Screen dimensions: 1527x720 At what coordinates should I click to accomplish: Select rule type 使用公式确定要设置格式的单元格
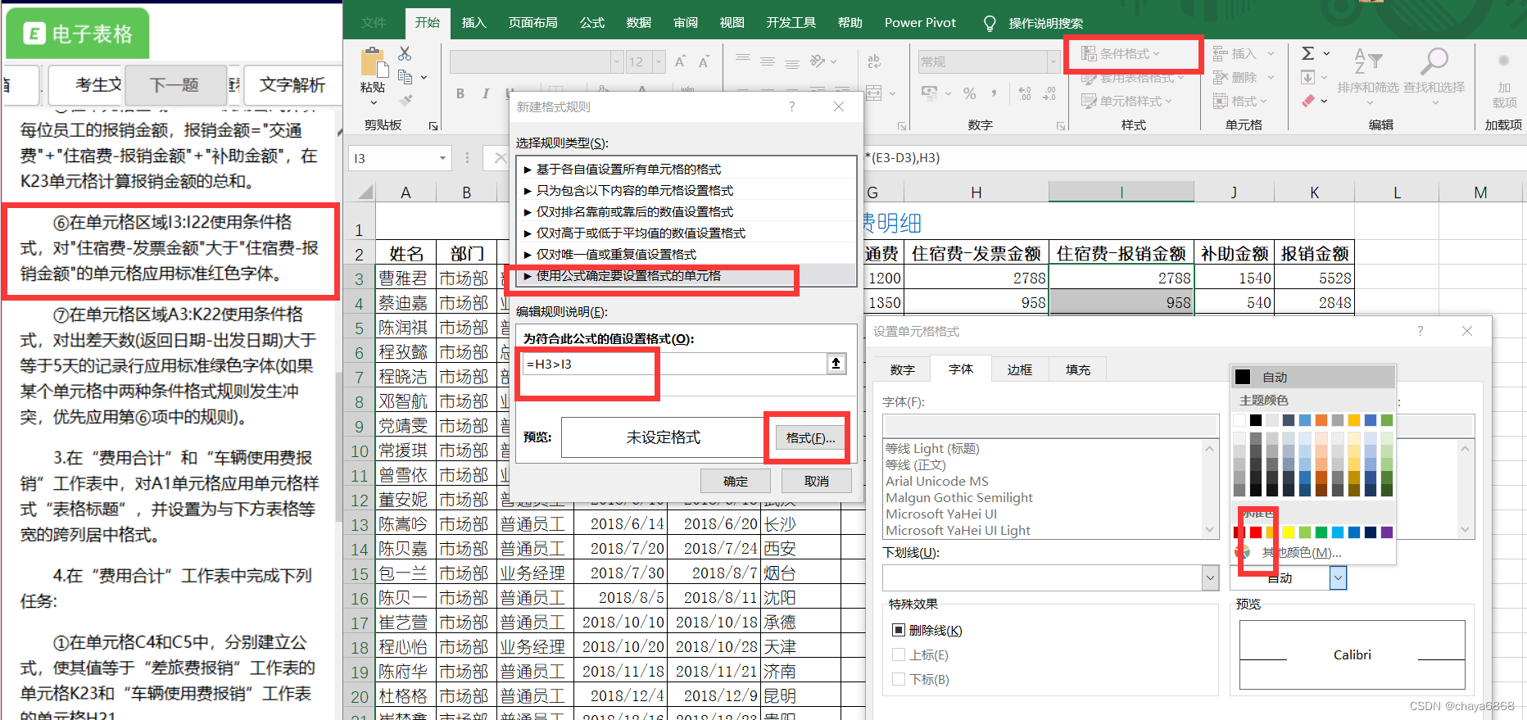point(688,275)
